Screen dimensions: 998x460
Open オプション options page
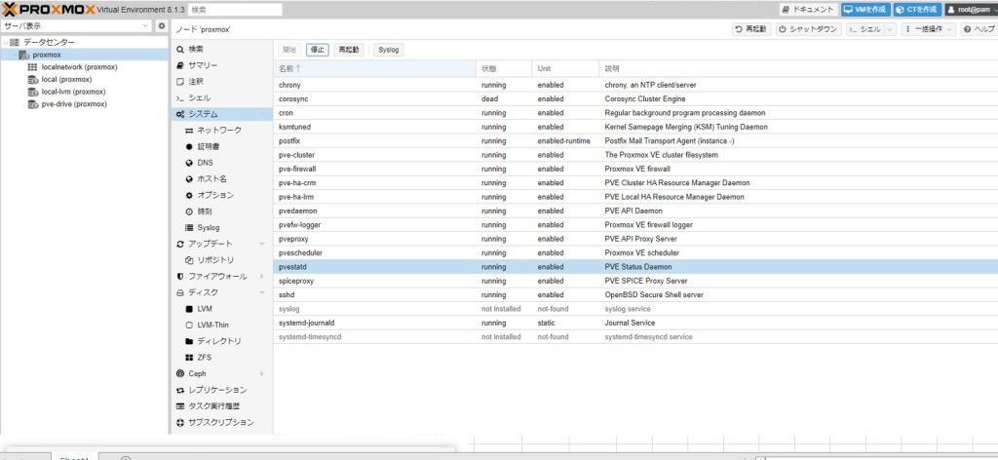pos(221,195)
